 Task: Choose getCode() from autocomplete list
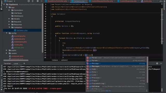[x=116, y=69]
